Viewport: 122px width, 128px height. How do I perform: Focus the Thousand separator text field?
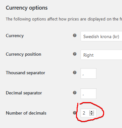point(88,74)
